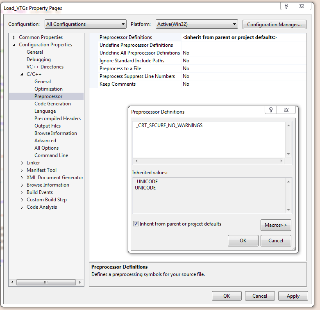Expand the Build Events node

coord(22,192)
